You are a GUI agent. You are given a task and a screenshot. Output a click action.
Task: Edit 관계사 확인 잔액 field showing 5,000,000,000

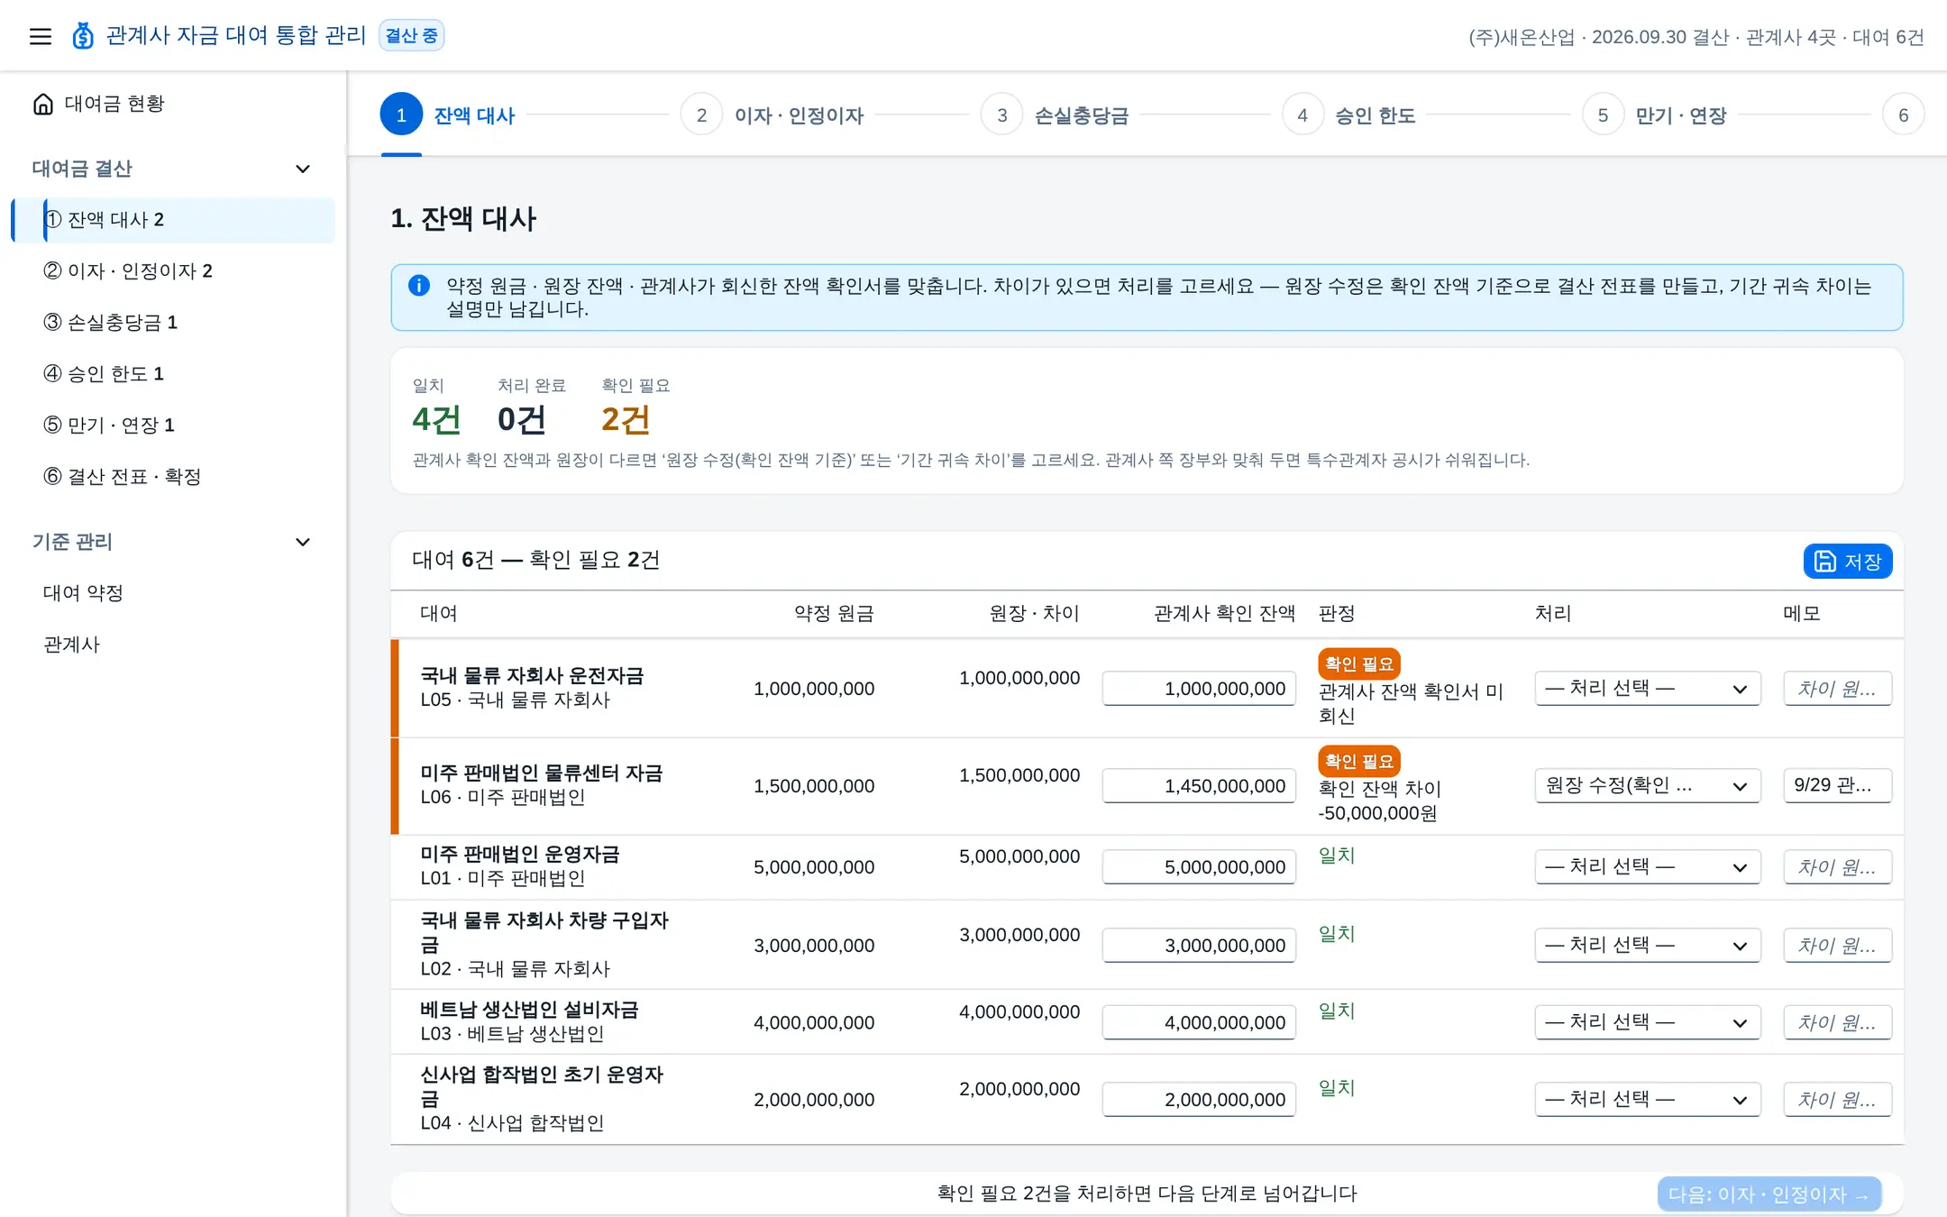pos(1199,867)
